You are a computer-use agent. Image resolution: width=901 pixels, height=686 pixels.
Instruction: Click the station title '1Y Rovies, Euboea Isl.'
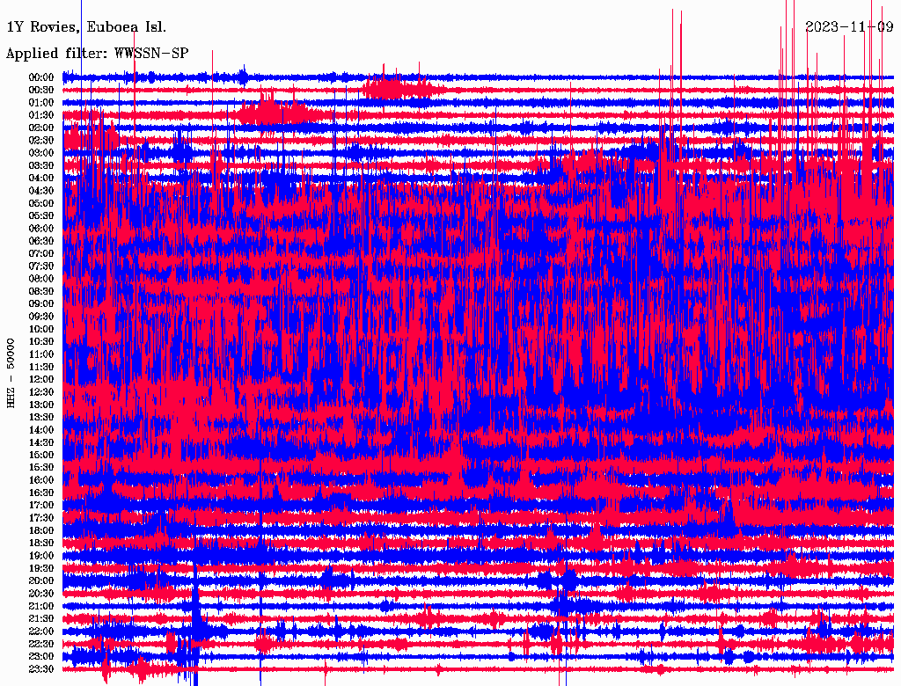point(86,27)
